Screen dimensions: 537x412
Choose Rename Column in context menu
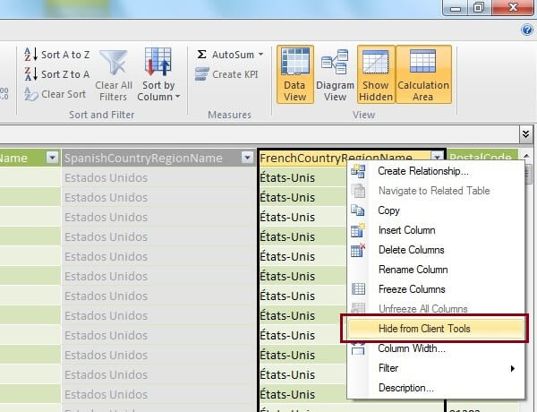coord(436,270)
